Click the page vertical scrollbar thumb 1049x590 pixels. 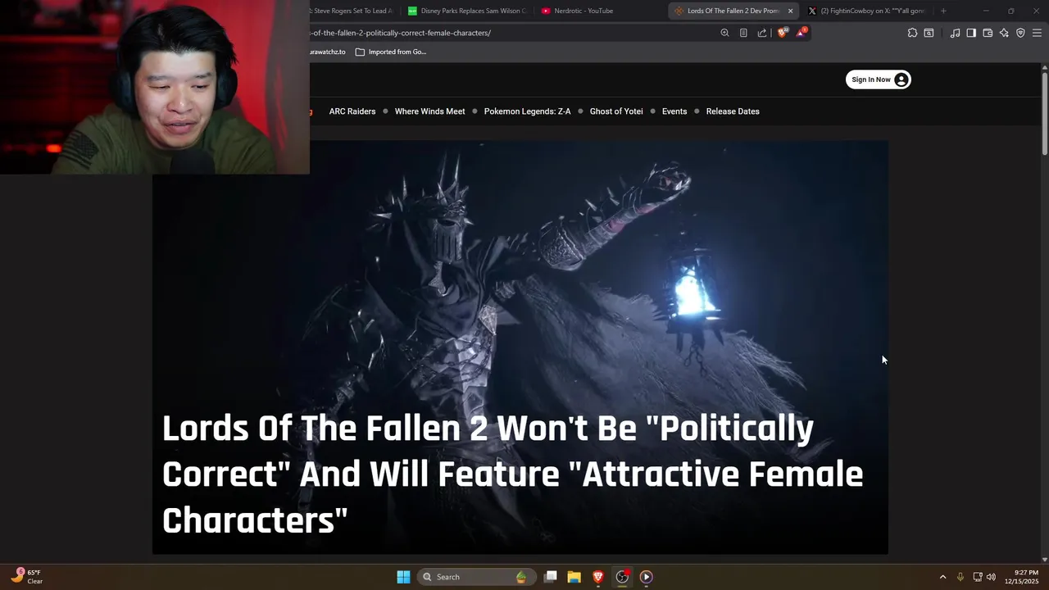click(x=1044, y=113)
